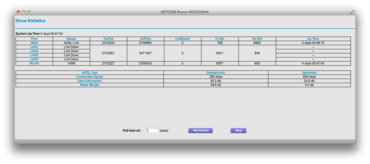Select the LAN2 port label

point(34,51)
